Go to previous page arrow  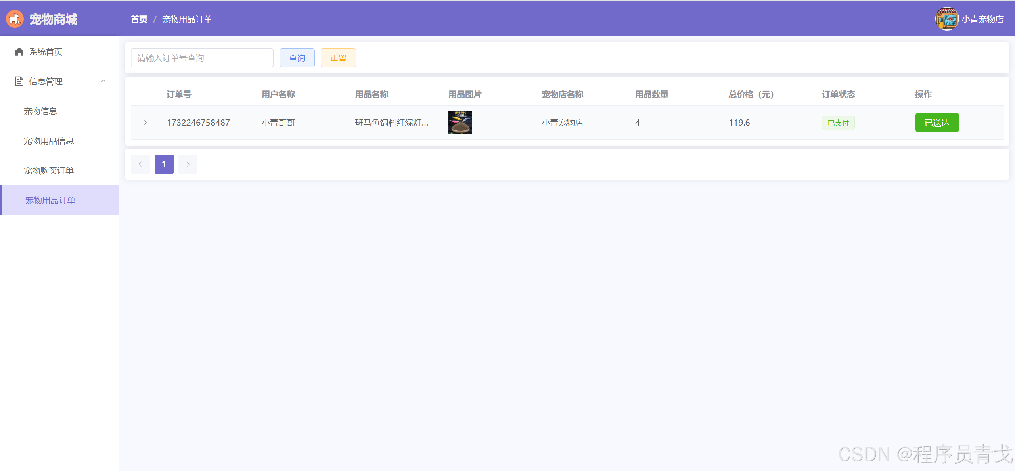140,164
